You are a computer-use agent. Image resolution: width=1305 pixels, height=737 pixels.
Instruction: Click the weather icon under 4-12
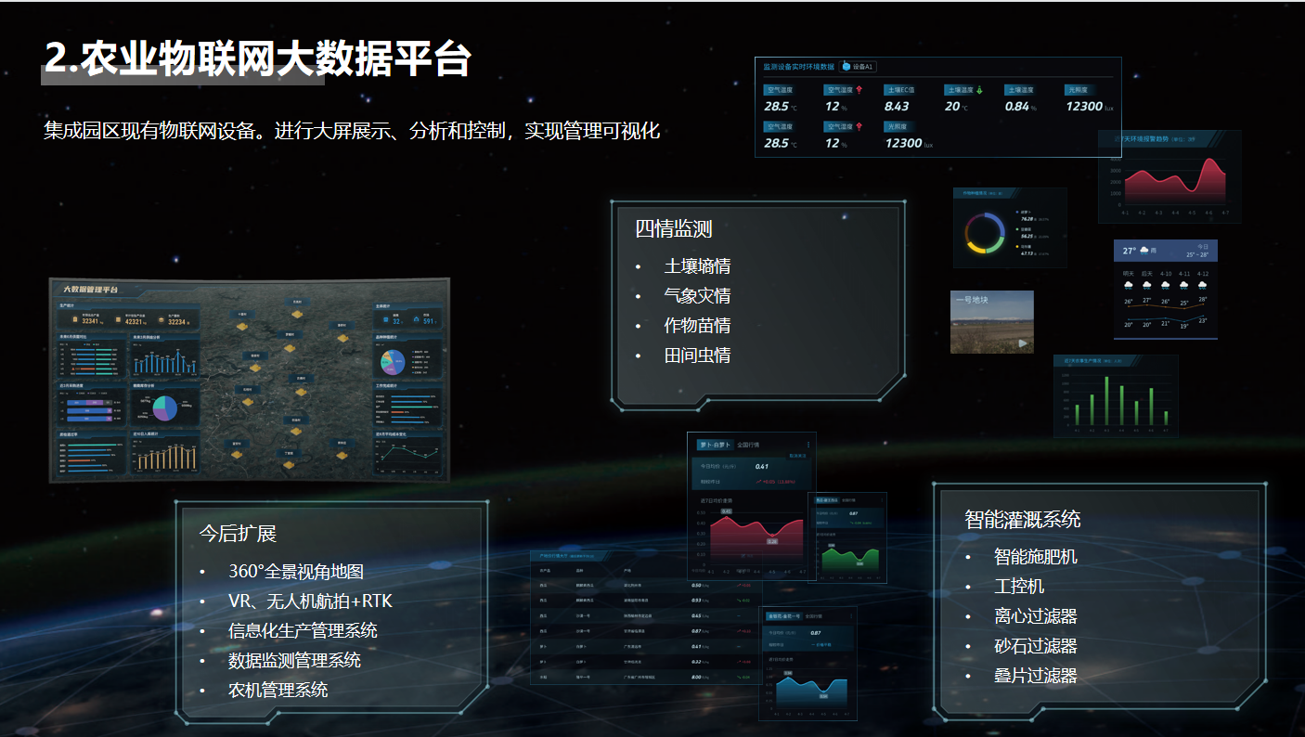coord(1202,286)
